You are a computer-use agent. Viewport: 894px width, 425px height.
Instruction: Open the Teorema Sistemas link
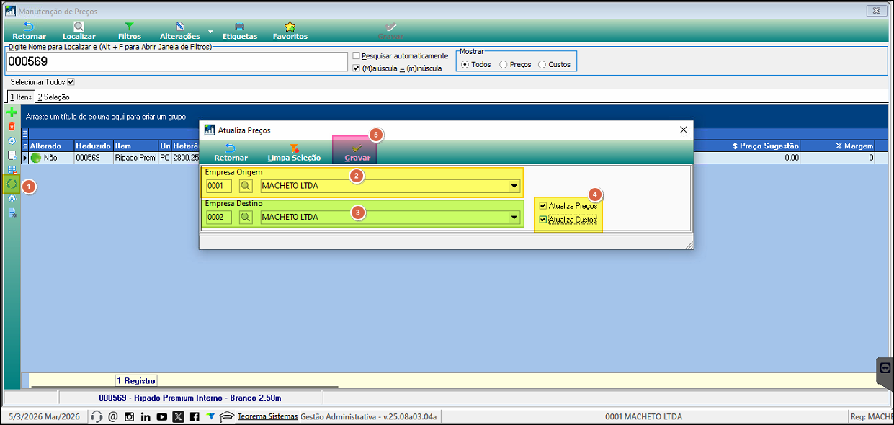pos(267,416)
